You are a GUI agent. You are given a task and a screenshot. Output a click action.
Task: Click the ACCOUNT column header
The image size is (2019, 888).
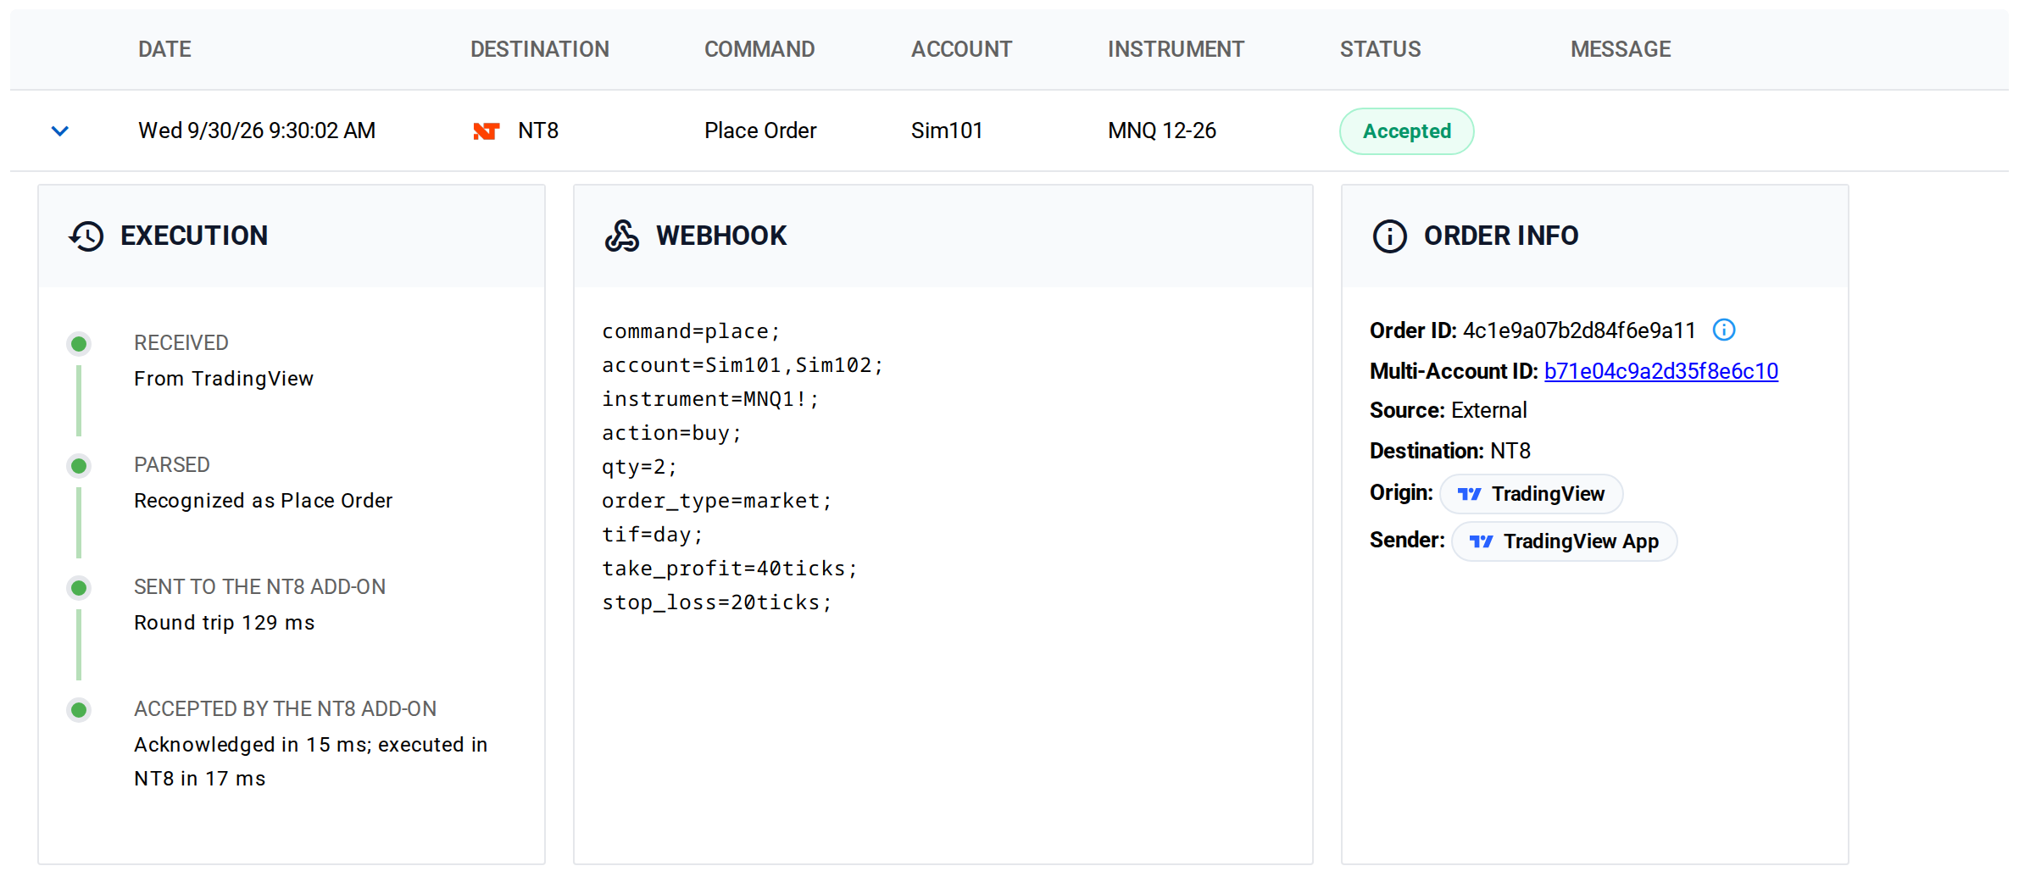pyautogui.click(x=961, y=49)
